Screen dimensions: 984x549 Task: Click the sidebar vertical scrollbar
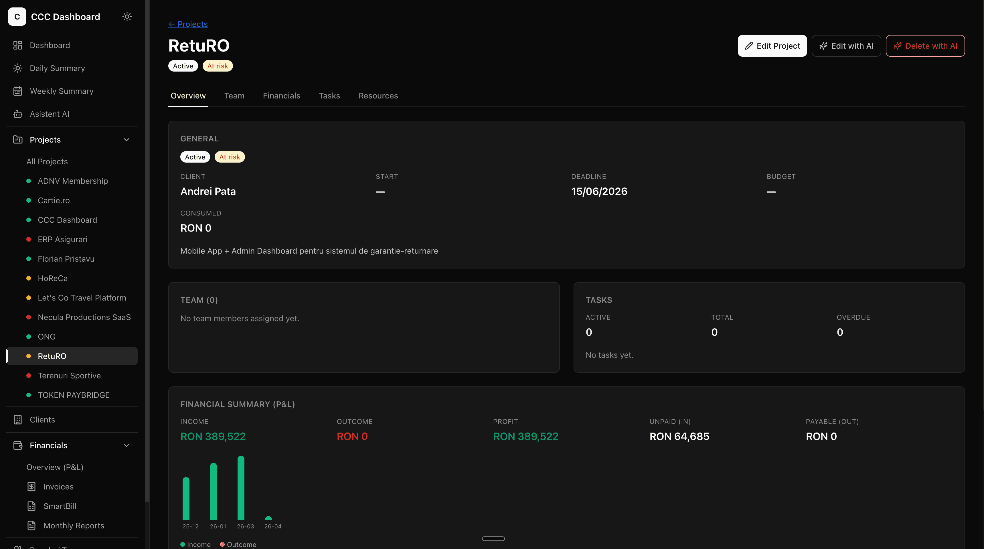point(147,251)
